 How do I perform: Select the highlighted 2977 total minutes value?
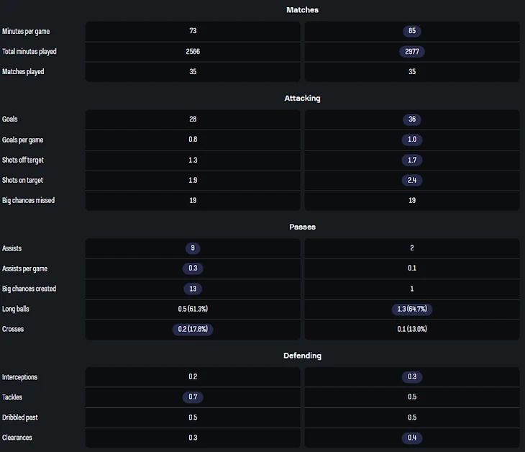point(412,52)
